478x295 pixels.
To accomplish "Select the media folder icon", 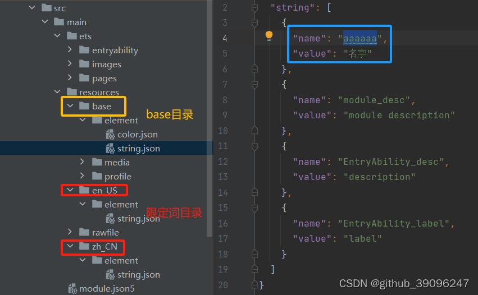I will tap(97, 162).
